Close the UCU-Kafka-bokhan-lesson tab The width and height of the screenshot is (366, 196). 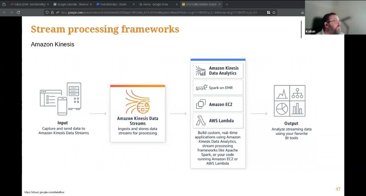point(220,4)
